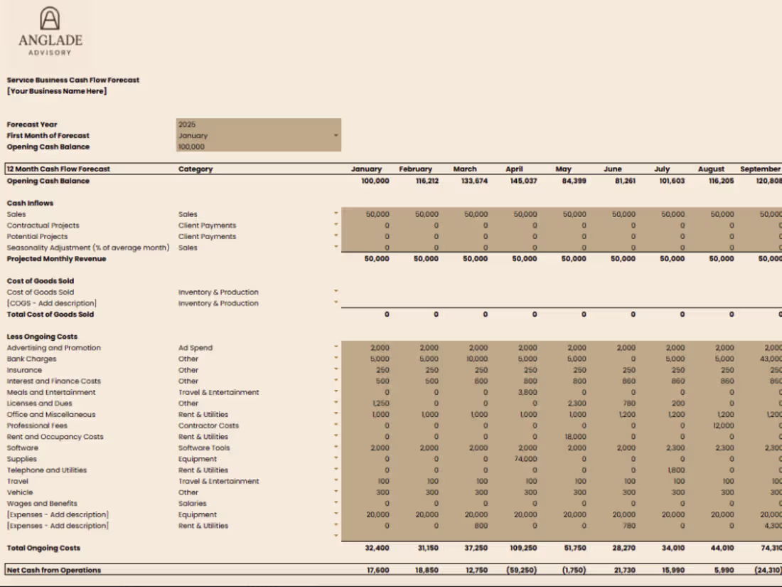Screen dimensions: 782x587
Task: Select the '[Your Business Name Here]' cell
Action: 56,91
